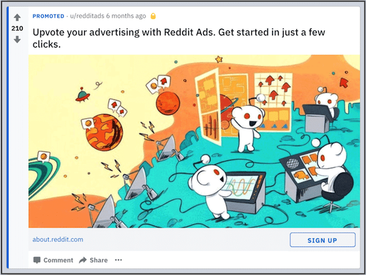Open the about.reddit.com link
Viewport: 366px width, 275px height.
[58, 240]
